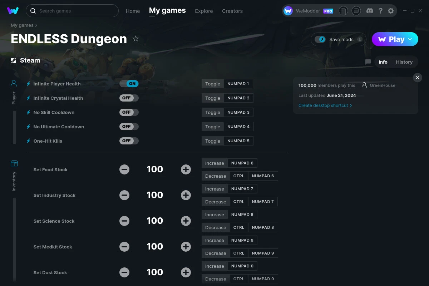Open Discord from the top bar
This screenshot has height=286, width=429.
point(370,11)
